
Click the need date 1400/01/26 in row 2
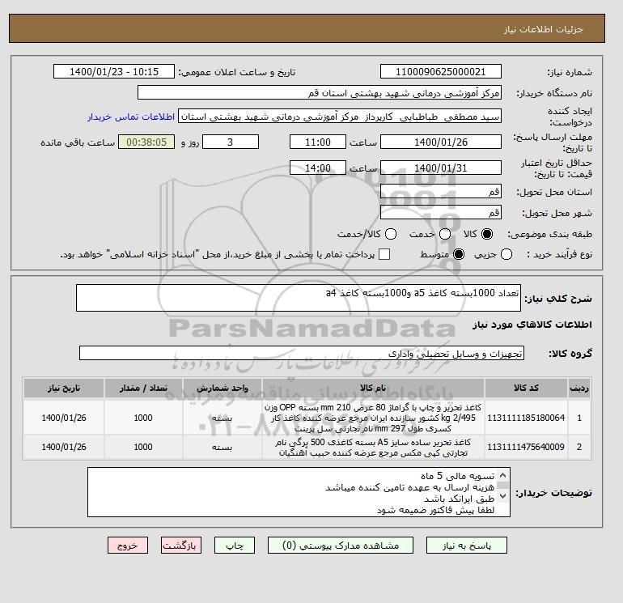tap(64, 447)
